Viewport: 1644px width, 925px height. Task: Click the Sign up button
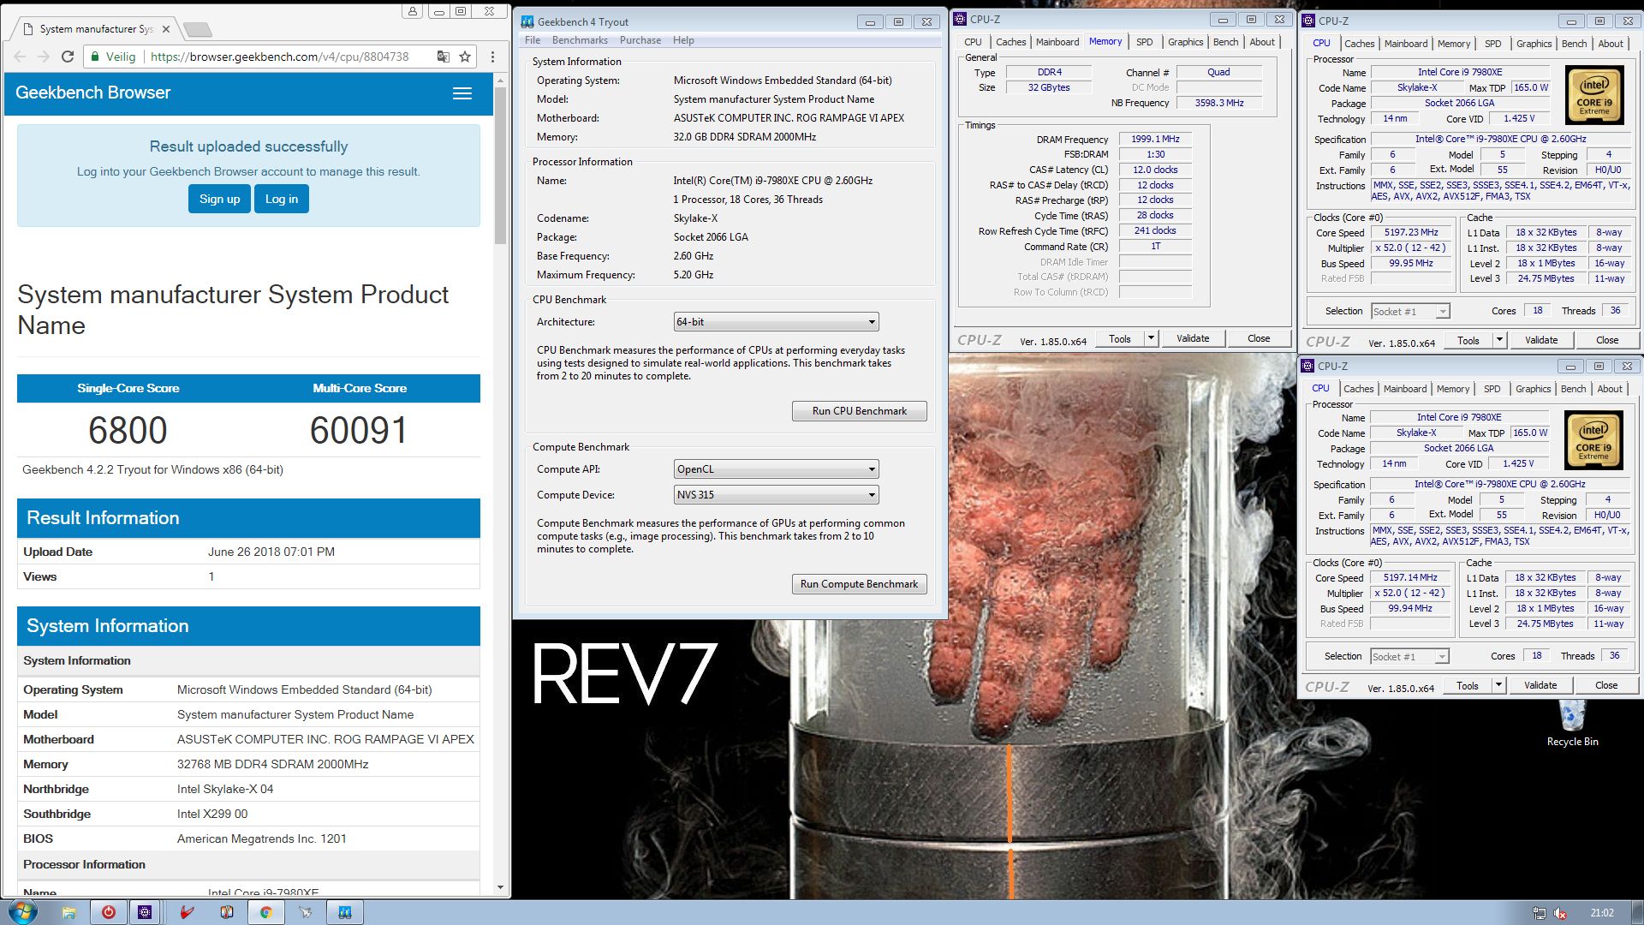point(219,199)
